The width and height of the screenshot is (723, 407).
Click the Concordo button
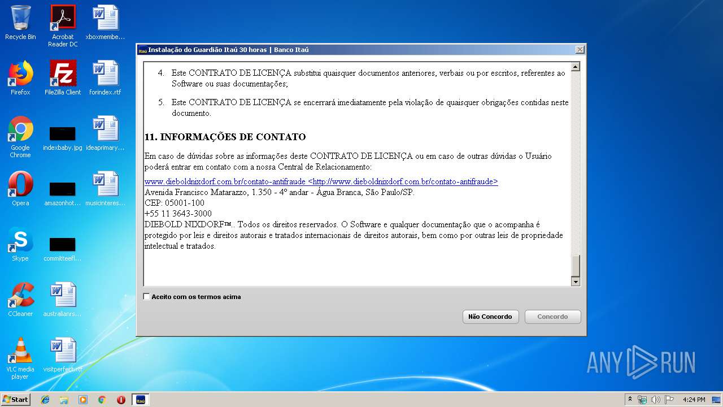coord(552,317)
